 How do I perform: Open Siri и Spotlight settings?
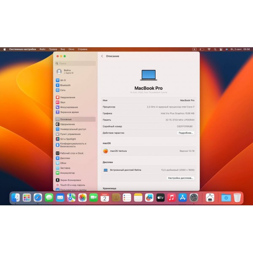tap(66, 139)
